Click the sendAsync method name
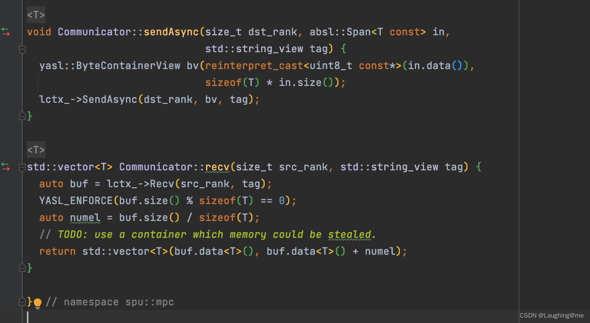Screen dimensions: 590x323 (171, 32)
